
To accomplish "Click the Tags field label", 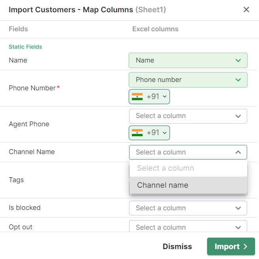I will 16,180.
